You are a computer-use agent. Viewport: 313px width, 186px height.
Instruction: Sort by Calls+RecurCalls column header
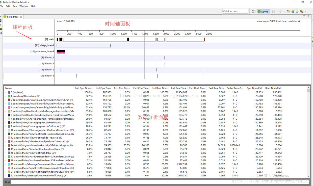click(x=235, y=88)
